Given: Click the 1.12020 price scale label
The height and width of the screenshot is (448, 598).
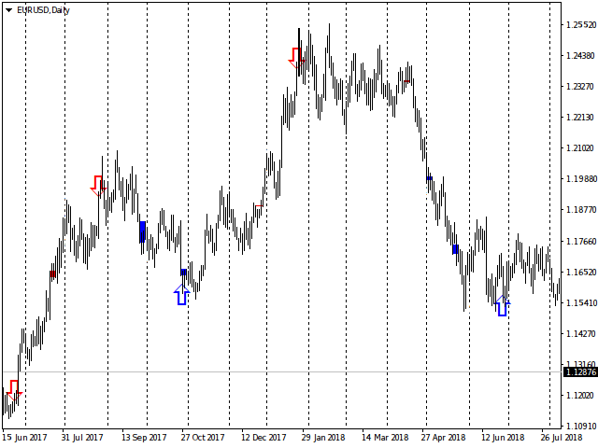Looking at the screenshot, I should [x=580, y=396].
